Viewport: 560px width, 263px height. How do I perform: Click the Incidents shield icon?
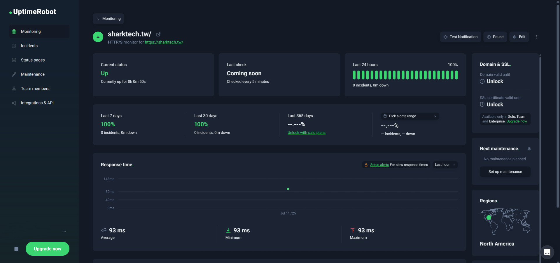[14, 46]
